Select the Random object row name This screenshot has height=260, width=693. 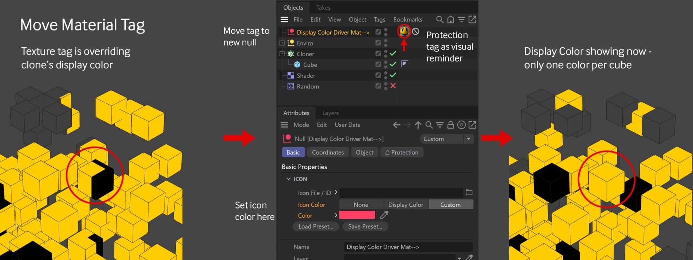coord(308,86)
